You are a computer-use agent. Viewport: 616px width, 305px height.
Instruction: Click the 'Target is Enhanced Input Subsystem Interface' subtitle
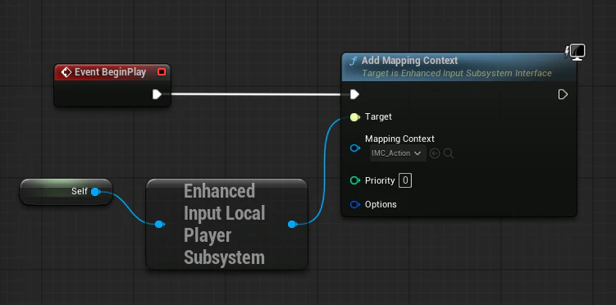click(x=457, y=74)
